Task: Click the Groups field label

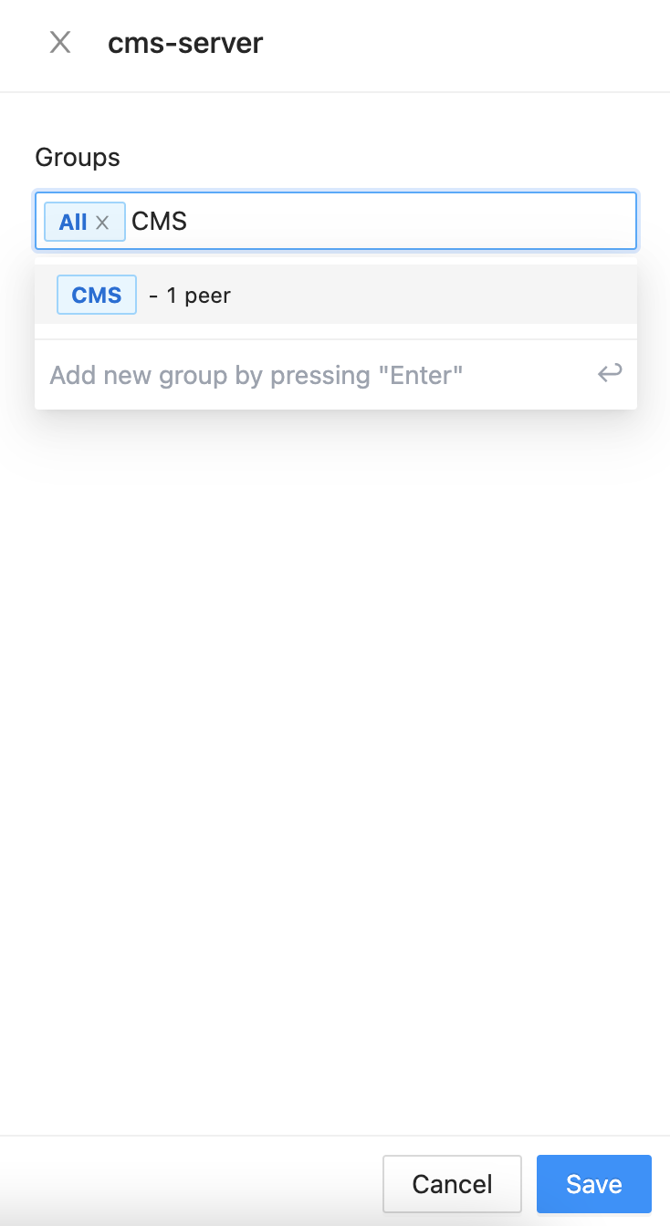Action: [78, 157]
